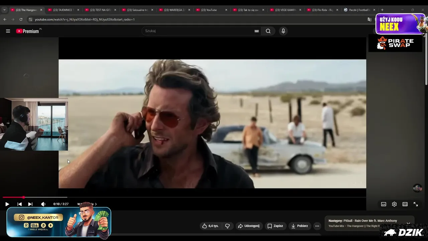428x241 pixels.
Task: Close the Seksualne tab
Action: tap(152, 10)
